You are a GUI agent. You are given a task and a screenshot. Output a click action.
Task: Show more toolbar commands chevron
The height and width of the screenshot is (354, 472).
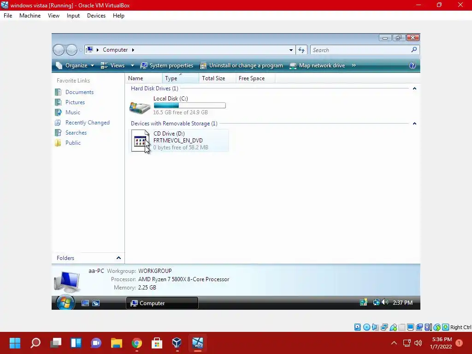coord(354,65)
